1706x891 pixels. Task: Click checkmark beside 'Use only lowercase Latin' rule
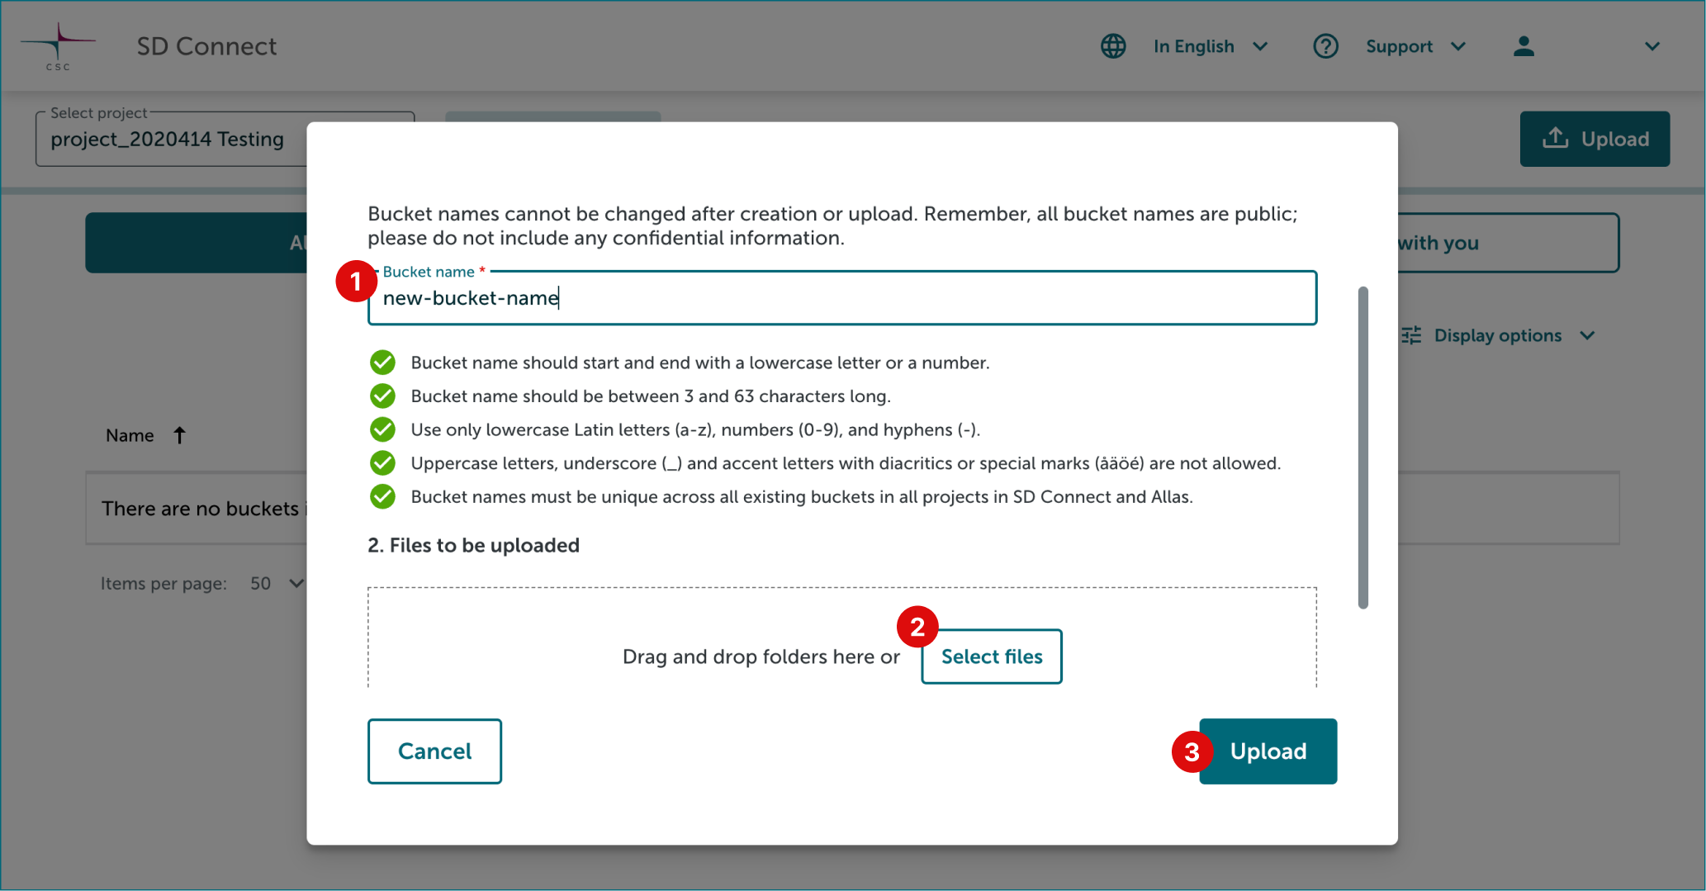tap(382, 429)
